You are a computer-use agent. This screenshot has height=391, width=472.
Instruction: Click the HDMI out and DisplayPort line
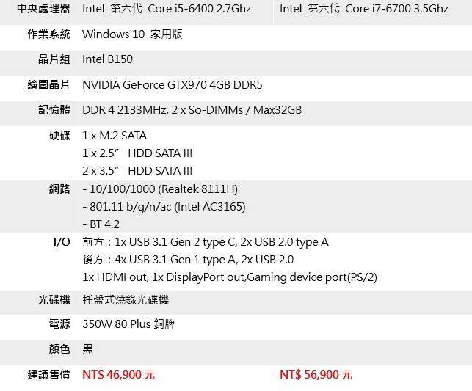tap(230, 277)
